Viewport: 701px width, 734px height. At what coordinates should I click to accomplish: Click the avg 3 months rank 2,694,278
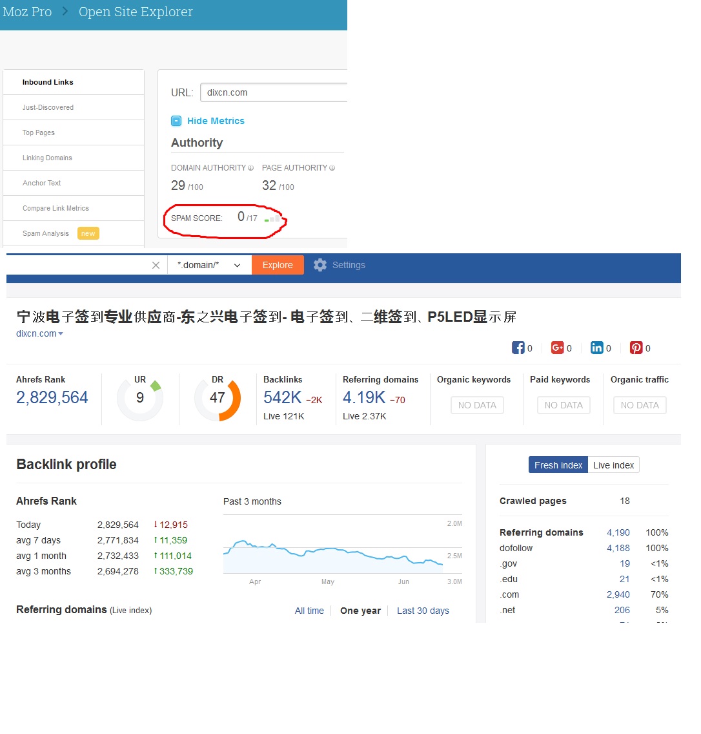click(x=118, y=571)
